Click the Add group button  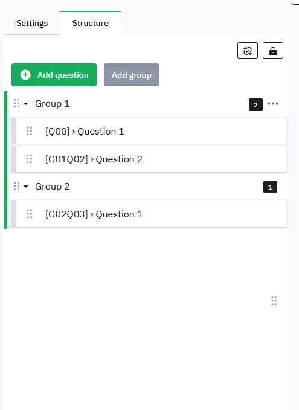[x=132, y=75]
